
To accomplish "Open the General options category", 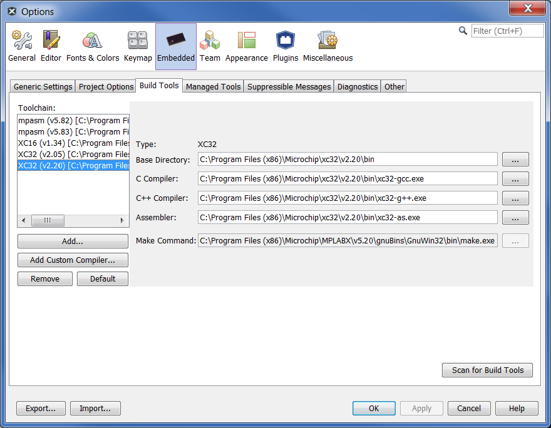I will [22, 46].
